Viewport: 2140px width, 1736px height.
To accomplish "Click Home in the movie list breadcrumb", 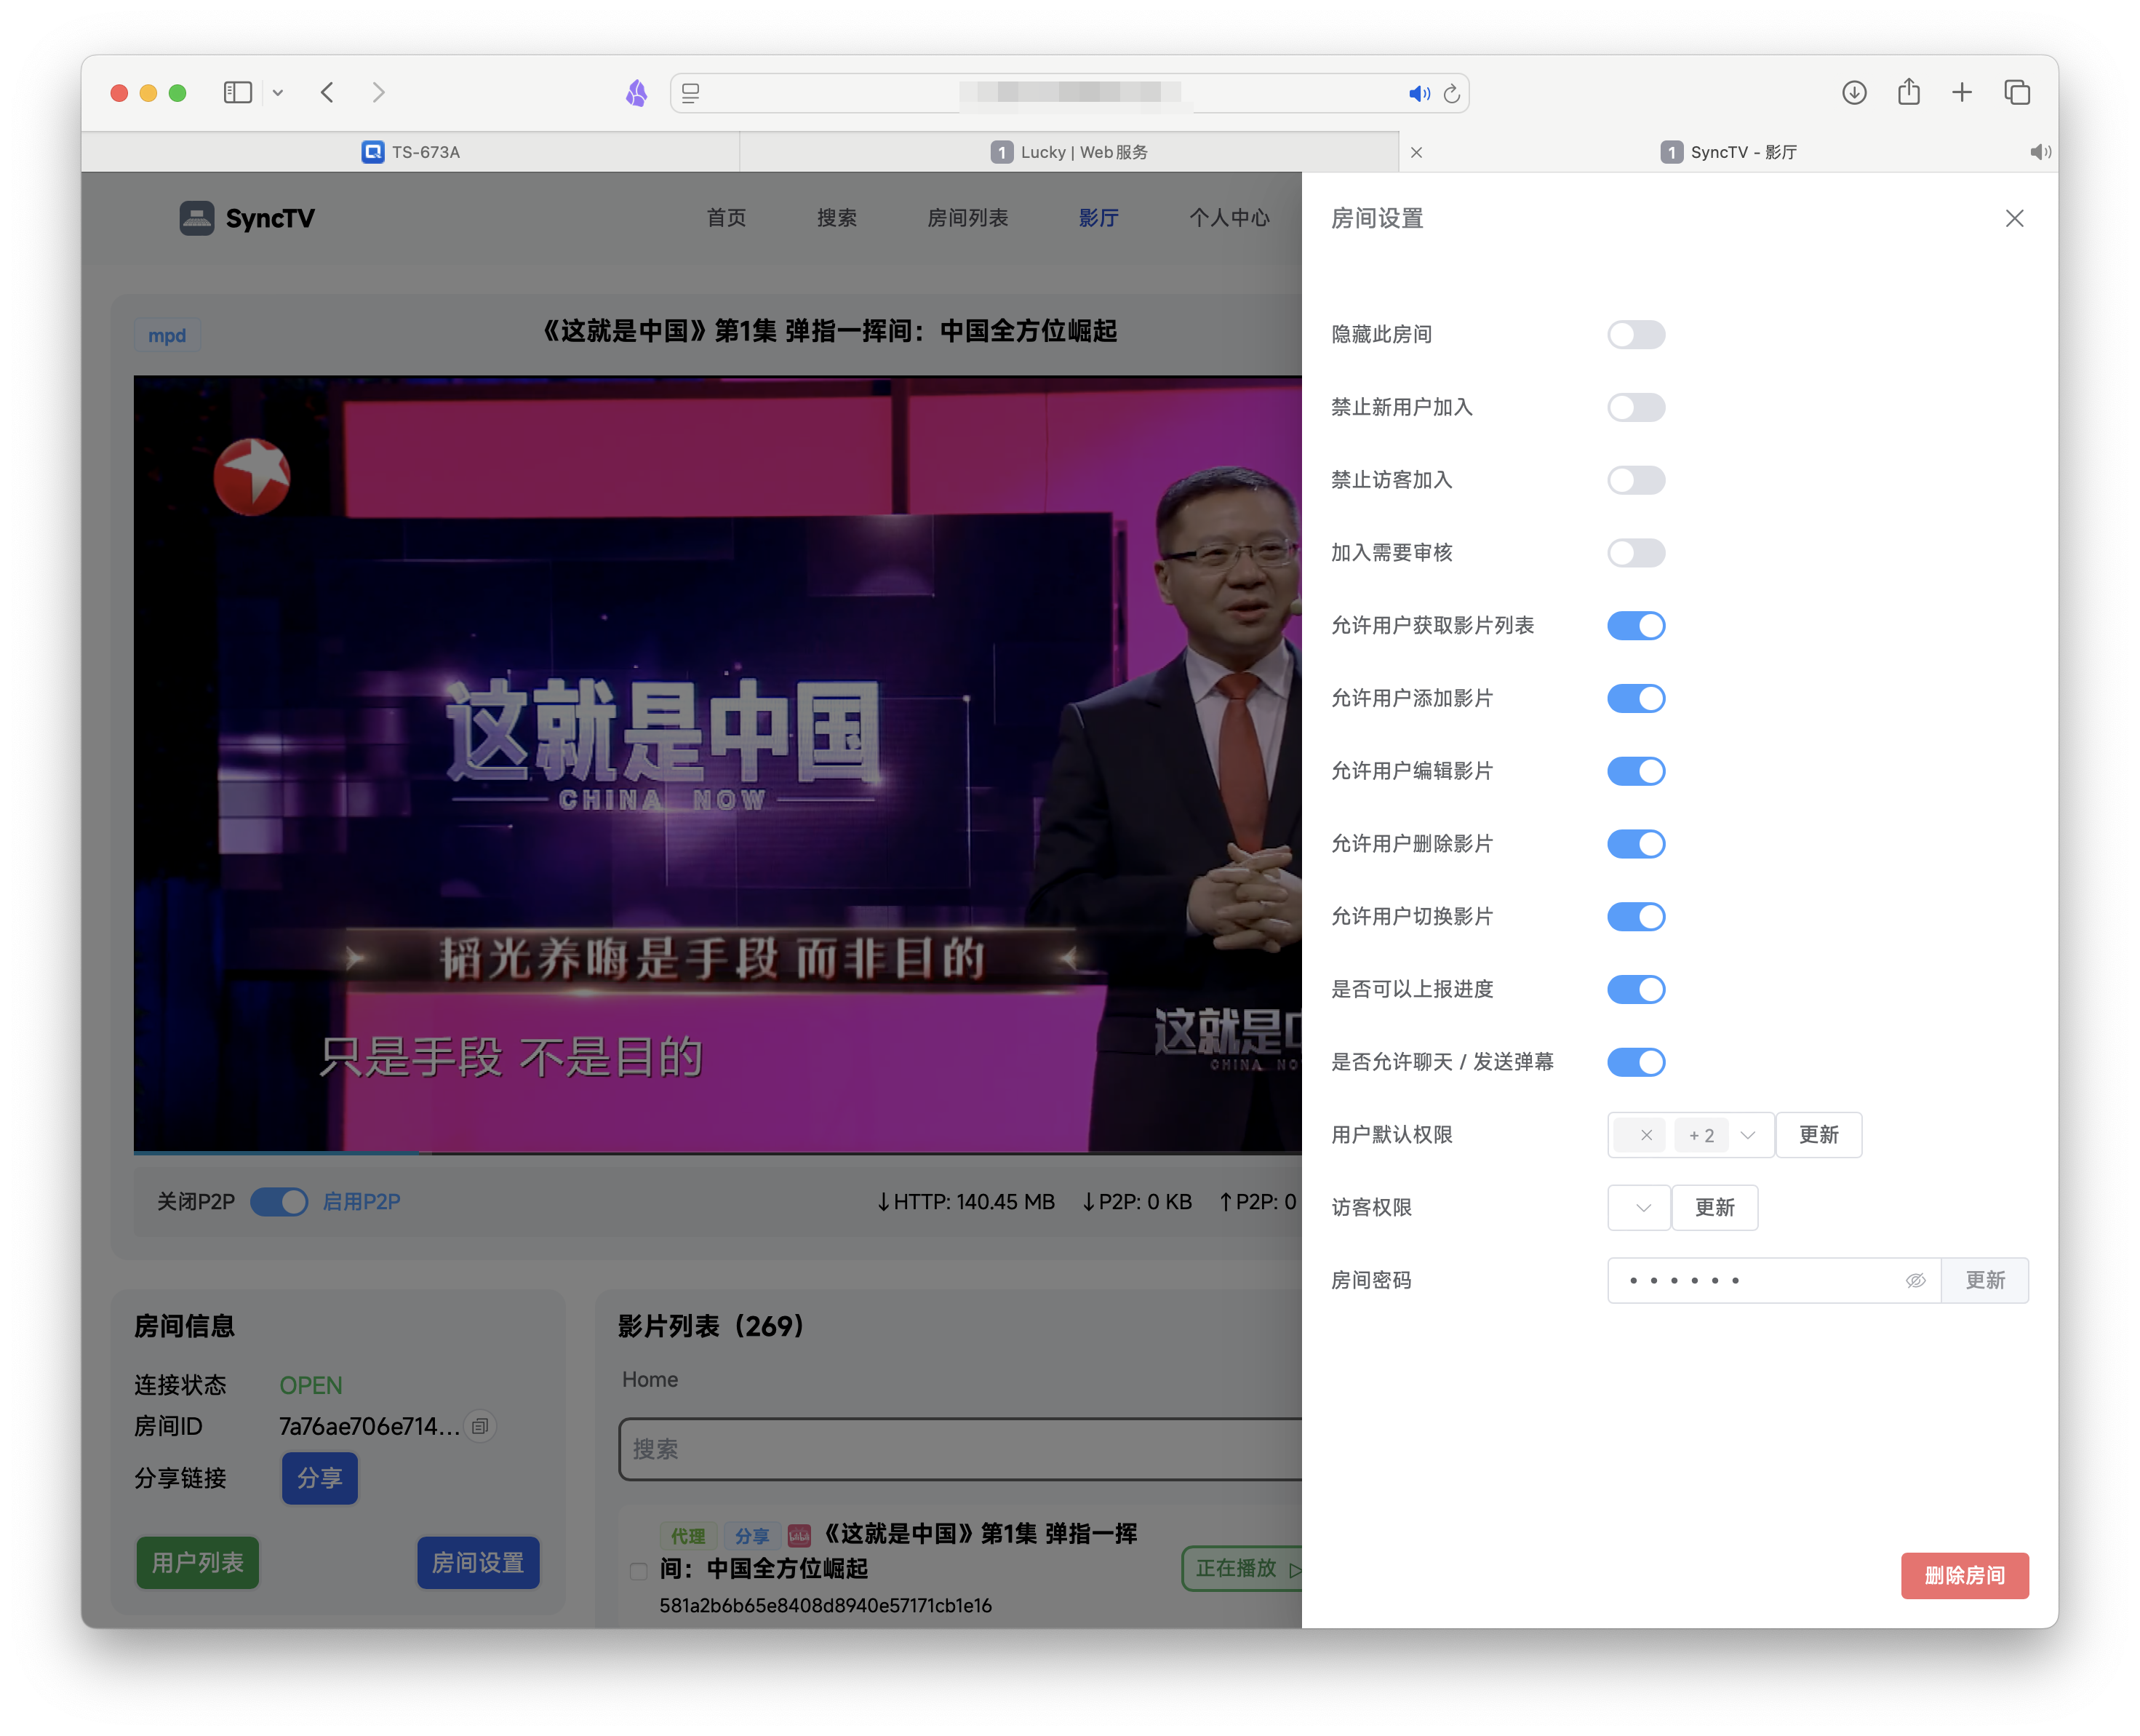I will coord(650,1380).
